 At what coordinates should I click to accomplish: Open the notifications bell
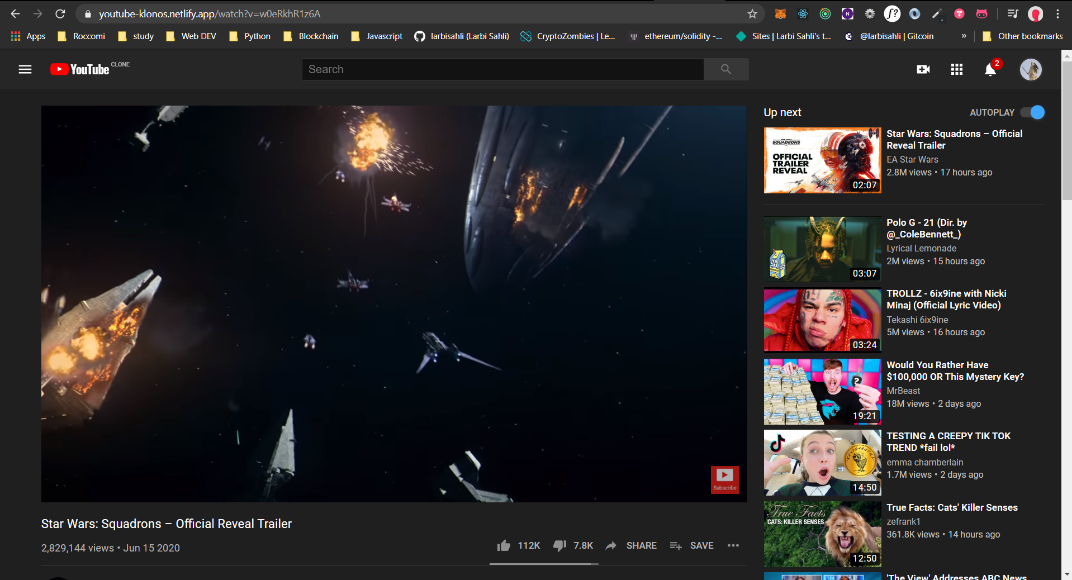990,69
